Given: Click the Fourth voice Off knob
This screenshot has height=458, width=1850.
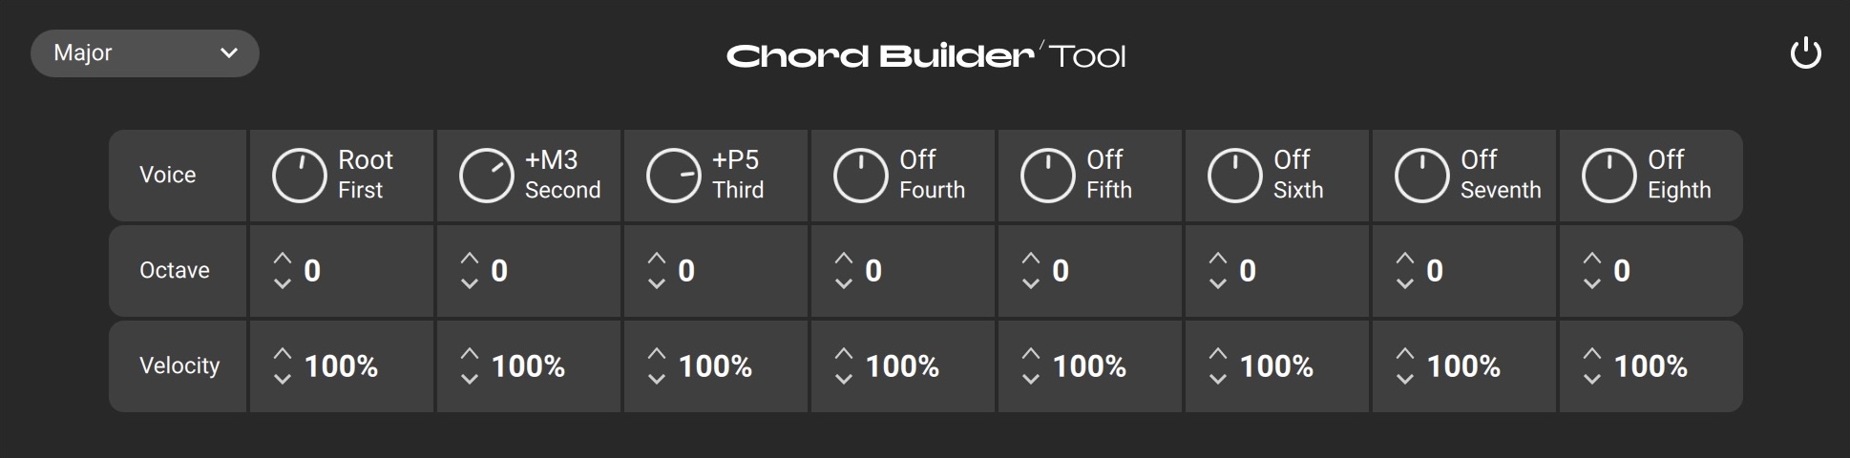Looking at the screenshot, I should (x=861, y=176).
